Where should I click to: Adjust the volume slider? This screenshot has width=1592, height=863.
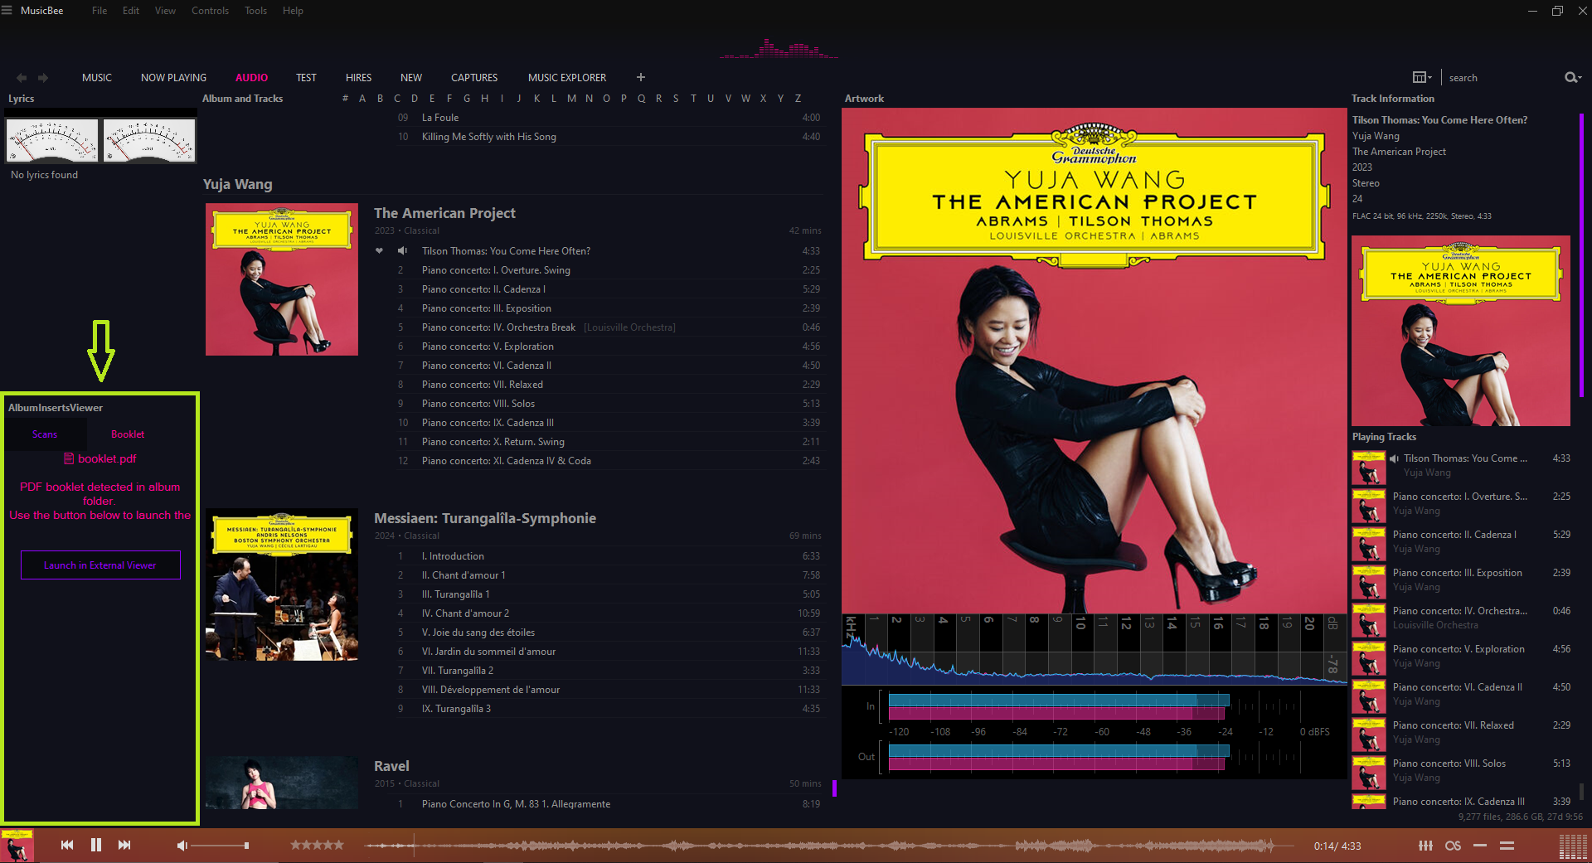pos(220,846)
